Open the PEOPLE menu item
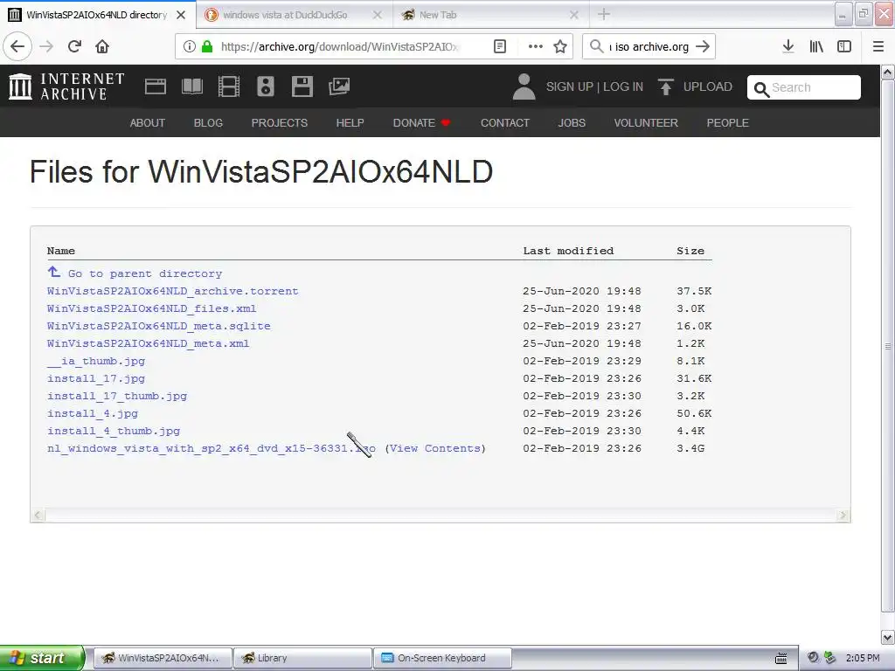The width and height of the screenshot is (895, 671). [728, 122]
